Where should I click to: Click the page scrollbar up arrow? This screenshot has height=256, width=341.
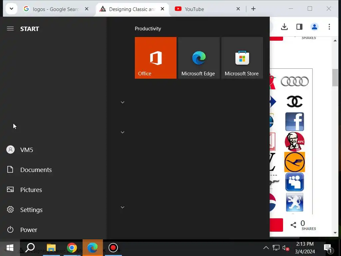pyautogui.click(x=335, y=40)
